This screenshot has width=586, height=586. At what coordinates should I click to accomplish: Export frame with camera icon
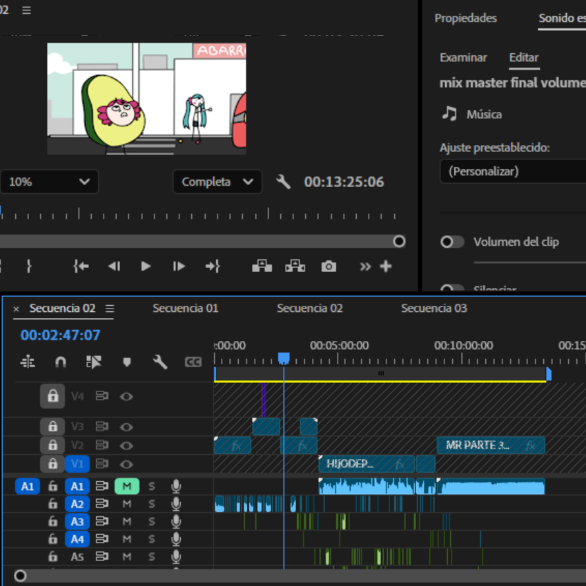329,266
